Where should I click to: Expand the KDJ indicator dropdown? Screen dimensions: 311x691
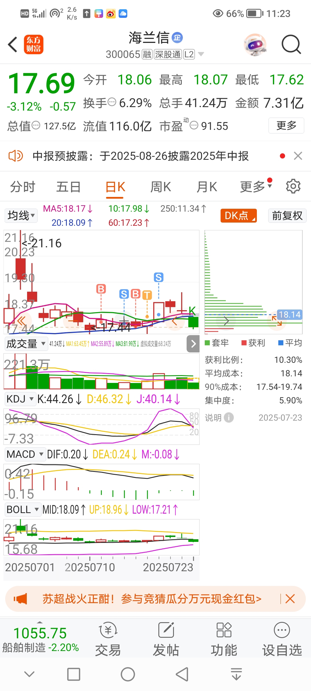20,399
